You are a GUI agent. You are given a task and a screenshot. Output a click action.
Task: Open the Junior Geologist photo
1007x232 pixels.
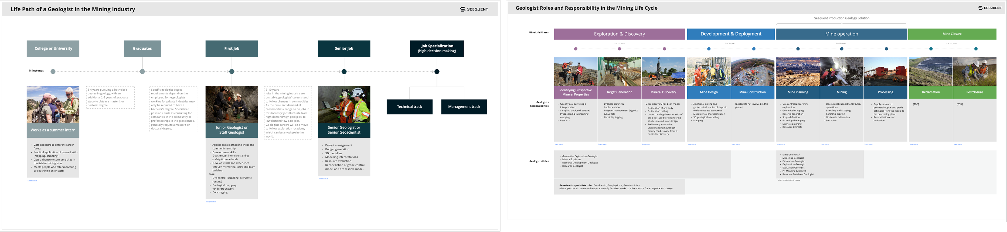232,104
